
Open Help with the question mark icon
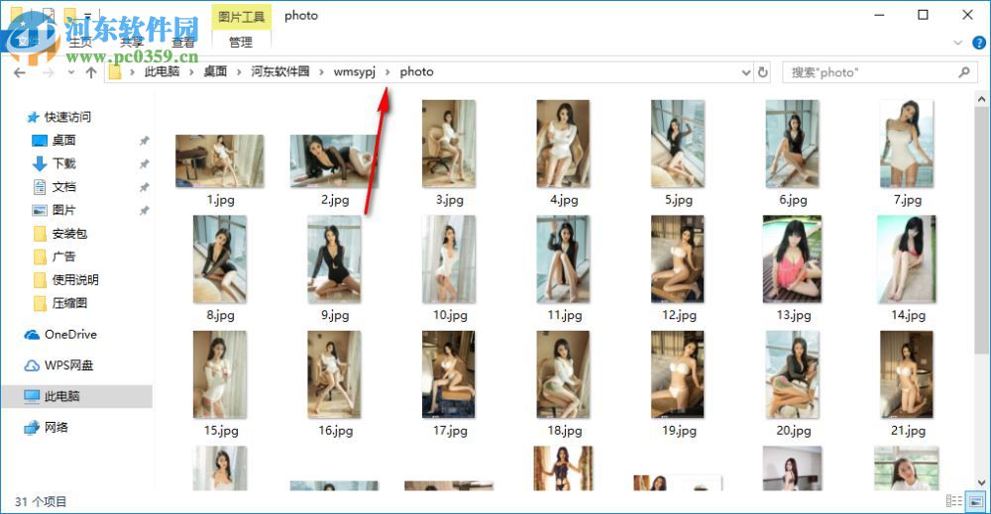pyautogui.click(x=978, y=43)
